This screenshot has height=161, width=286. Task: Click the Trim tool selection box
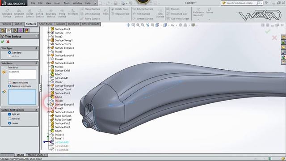tap(22, 75)
